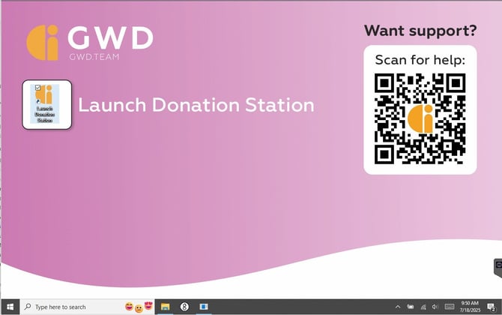Open File Explorer from the taskbar

coord(165,307)
